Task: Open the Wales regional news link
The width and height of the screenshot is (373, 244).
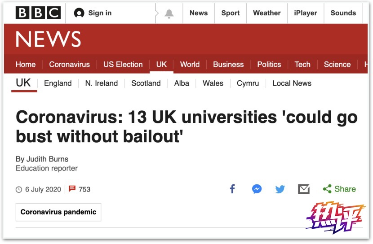Action: tap(213, 83)
